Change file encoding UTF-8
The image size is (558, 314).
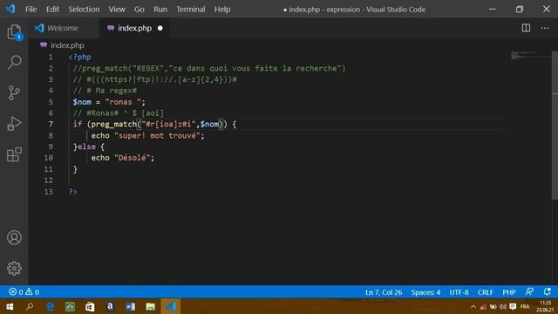coord(459,292)
